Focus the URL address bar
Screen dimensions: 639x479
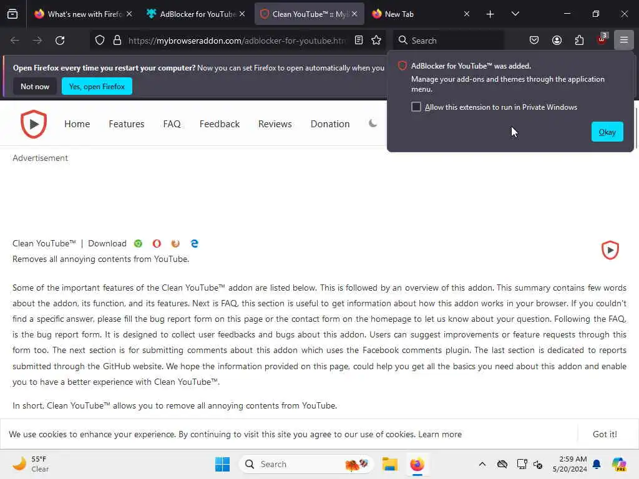237,41
